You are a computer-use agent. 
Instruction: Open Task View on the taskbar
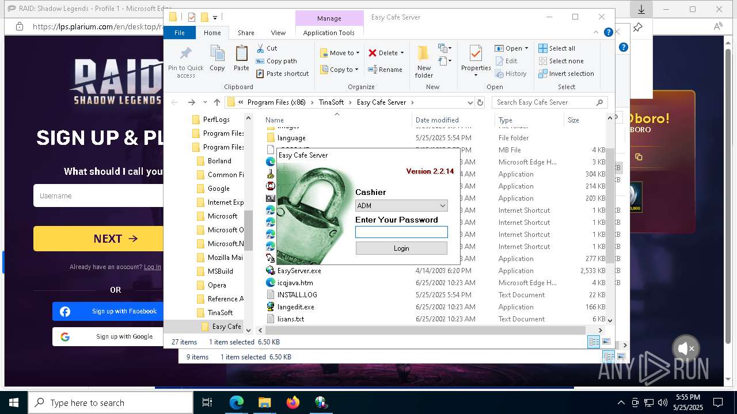207,402
